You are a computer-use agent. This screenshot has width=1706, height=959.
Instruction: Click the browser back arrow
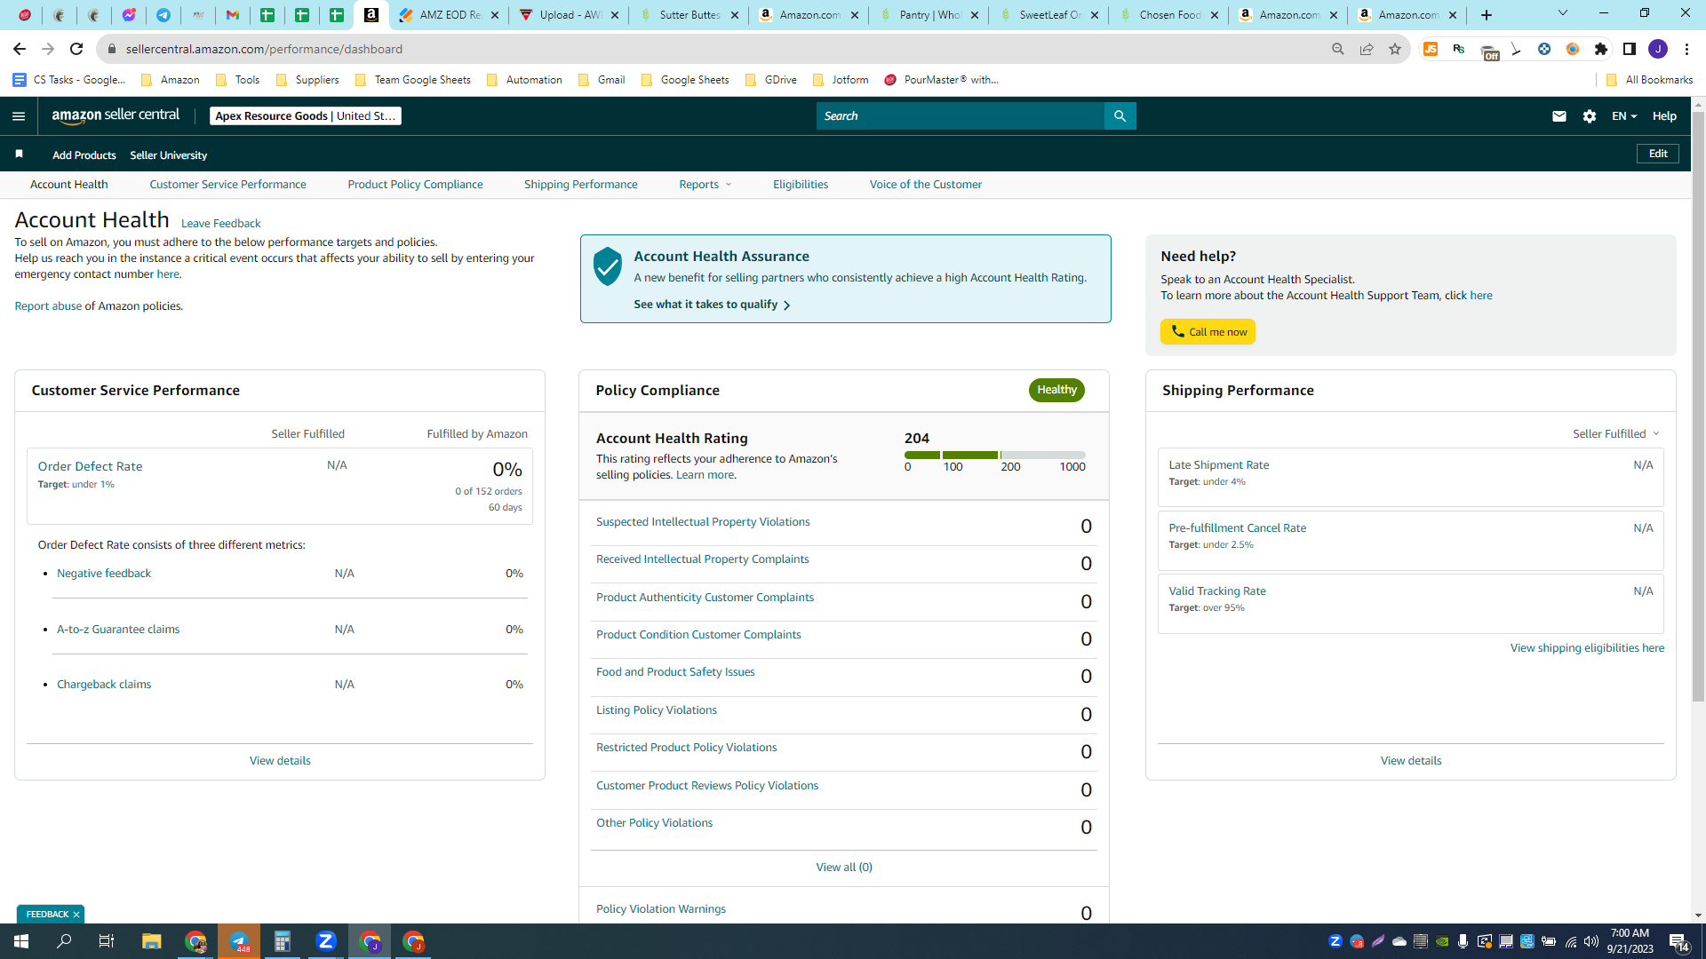click(x=20, y=49)
